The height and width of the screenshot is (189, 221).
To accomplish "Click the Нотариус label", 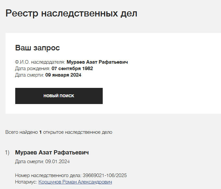I will click(x=26, y=182).
